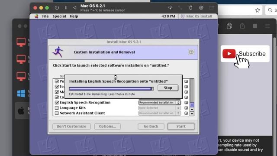Open the Apple menu in Mac OS 9
Viewport: 277px width, 156px height.
point(36,16)
